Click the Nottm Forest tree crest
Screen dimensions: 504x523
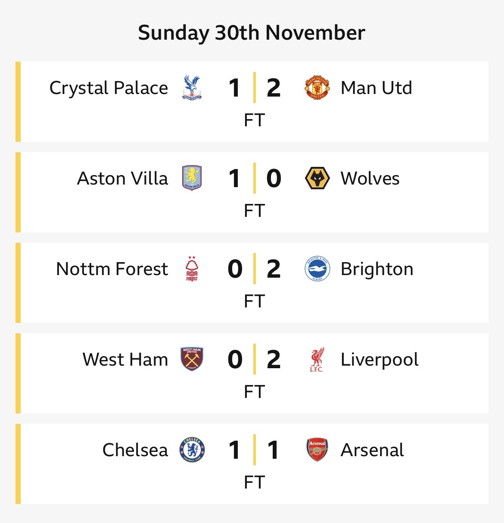[192, 269]
